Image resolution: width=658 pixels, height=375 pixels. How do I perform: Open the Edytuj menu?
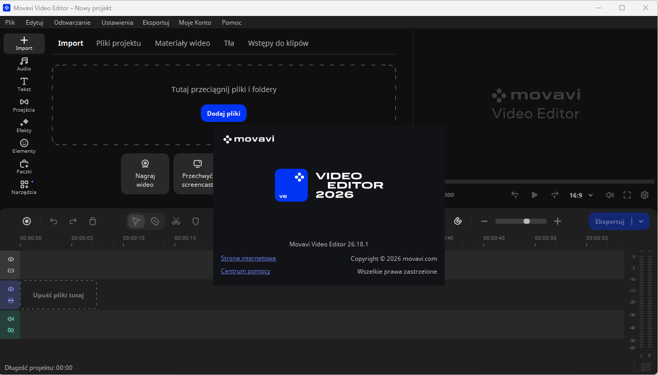tap(34, 23)
